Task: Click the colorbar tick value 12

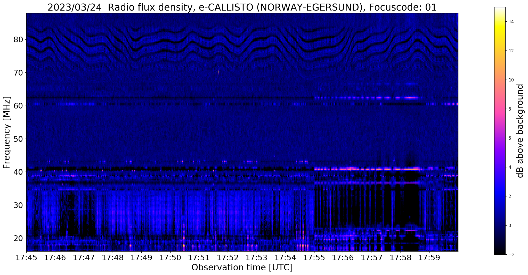Action: point(511,51)
